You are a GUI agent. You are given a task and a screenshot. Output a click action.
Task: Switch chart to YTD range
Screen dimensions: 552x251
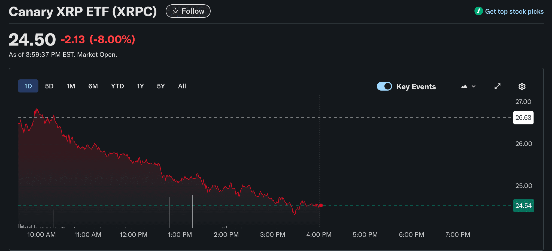117,86
